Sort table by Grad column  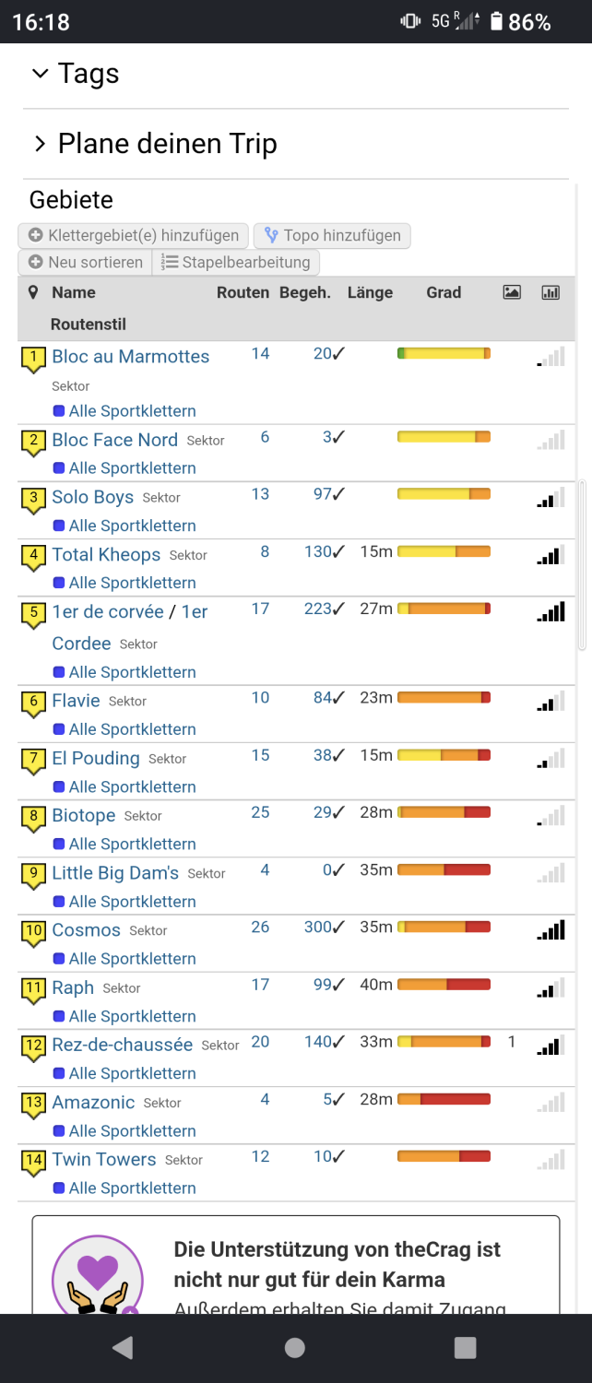click(444, 292)
